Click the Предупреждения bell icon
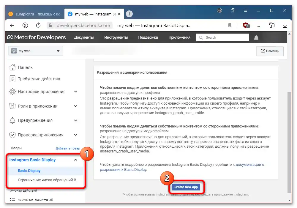297x208 pixels. coord(12,120)
